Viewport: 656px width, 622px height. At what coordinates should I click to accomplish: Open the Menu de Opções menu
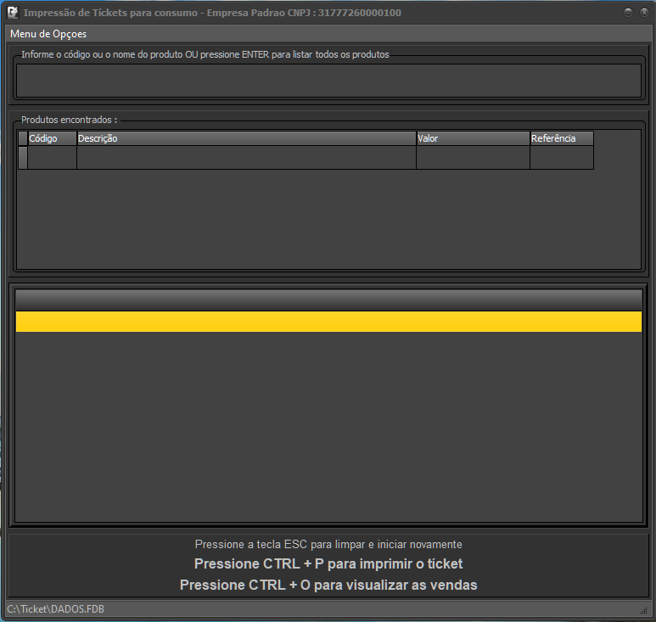coord(48,34)
